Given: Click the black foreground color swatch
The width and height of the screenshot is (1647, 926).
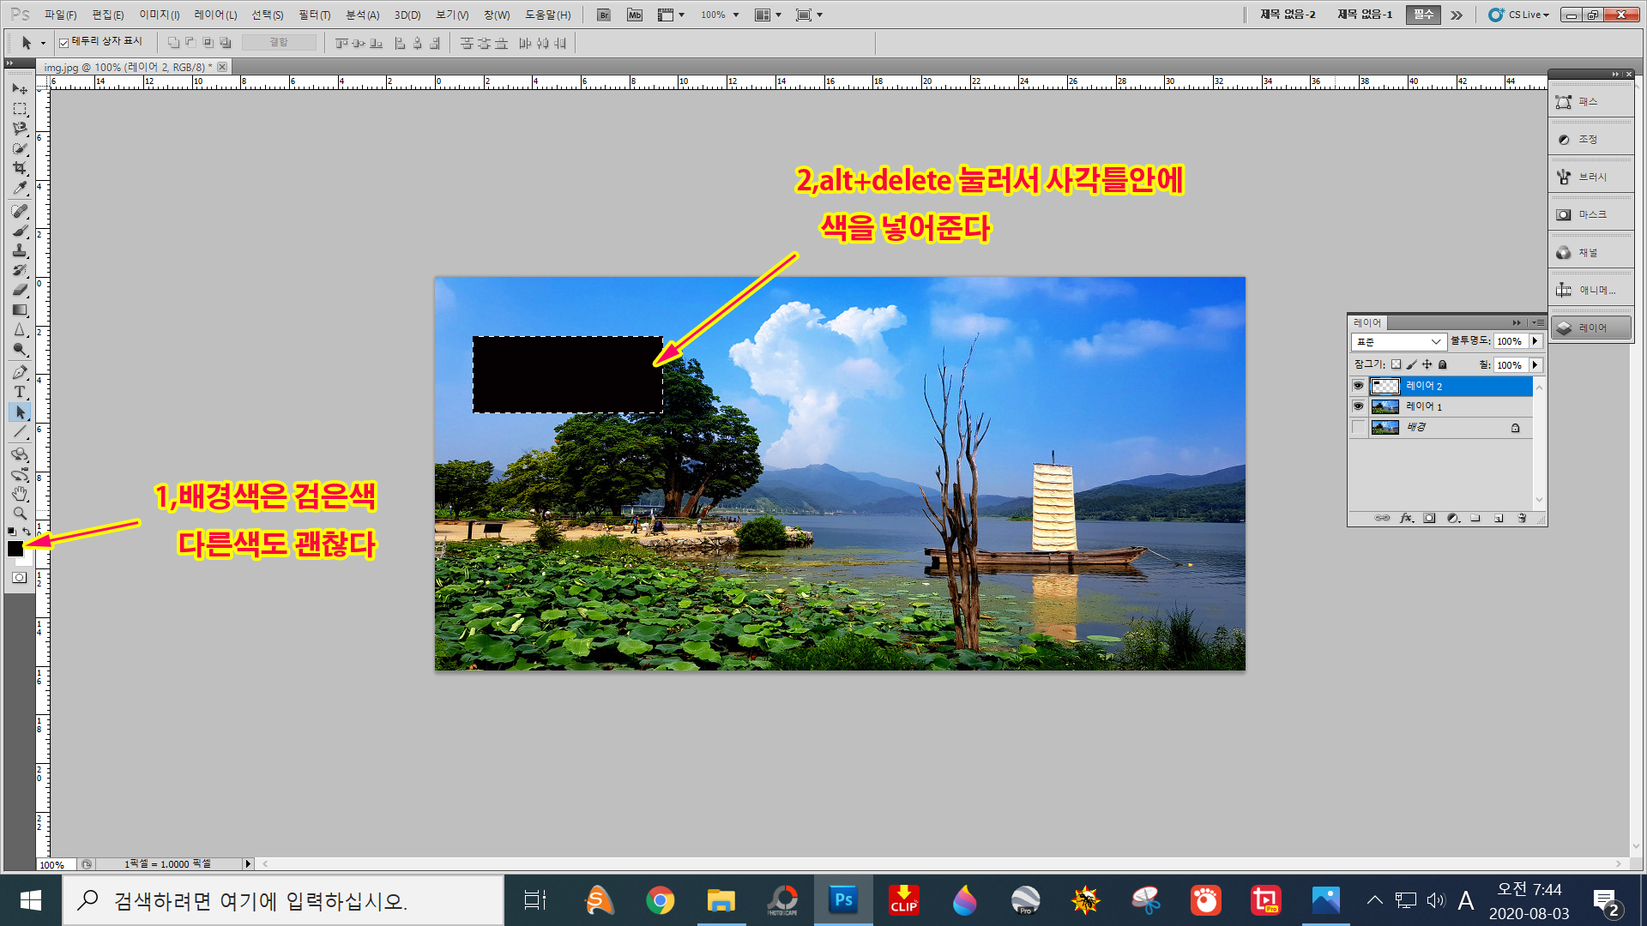Looking at the screenshot, I should [x=15, y=549].
